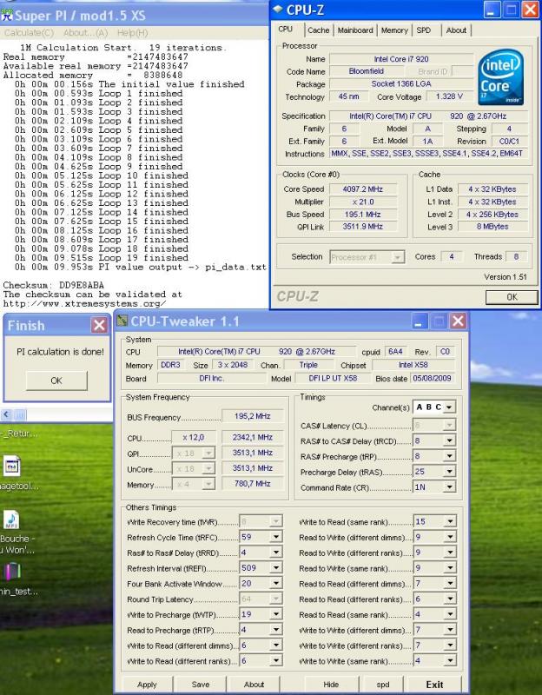Open the About...(A) menu in Super PI
Image resolution: width=542 pixels, height=695 pixels.
tap(85, 33)
